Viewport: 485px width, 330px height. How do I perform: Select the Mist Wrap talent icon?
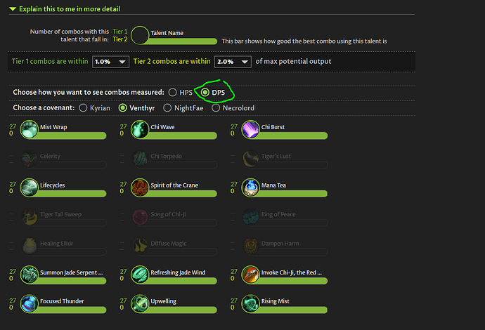coord(29,129)
